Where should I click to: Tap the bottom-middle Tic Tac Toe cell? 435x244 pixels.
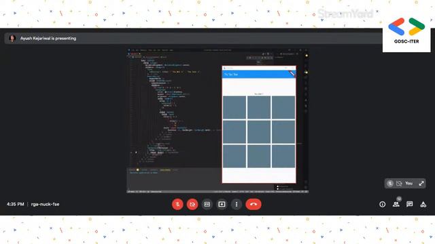click(259, 156)
